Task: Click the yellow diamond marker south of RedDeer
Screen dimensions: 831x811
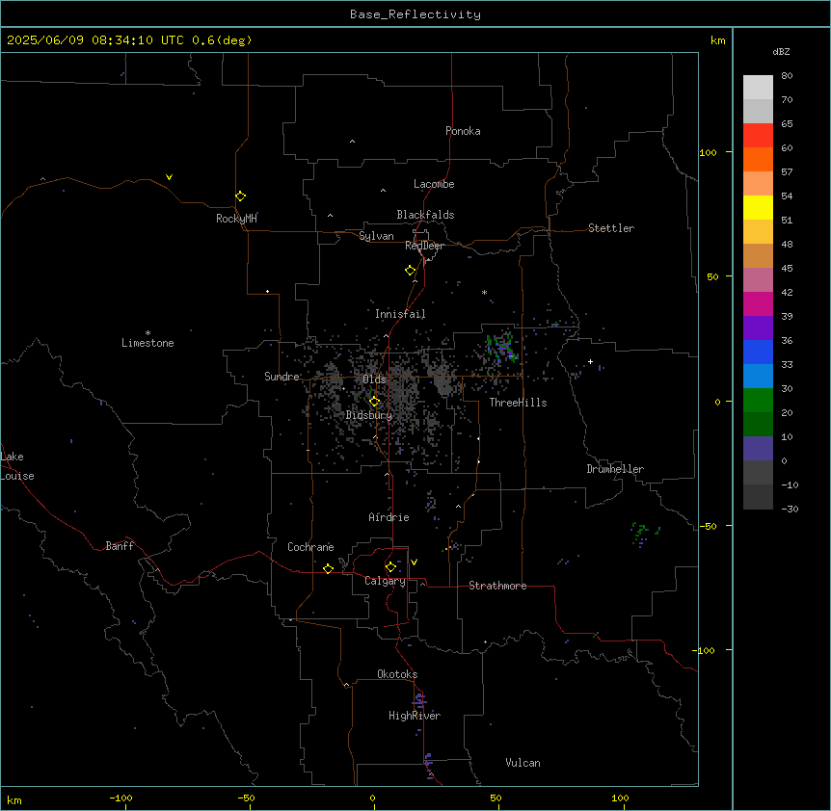Action: pyautogui.click(x=410, y=271)
